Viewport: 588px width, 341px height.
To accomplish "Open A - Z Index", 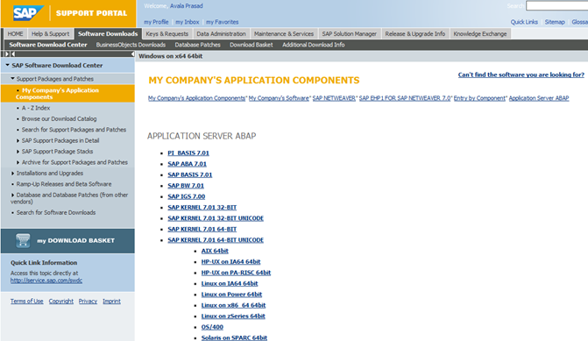I will 36,108.
